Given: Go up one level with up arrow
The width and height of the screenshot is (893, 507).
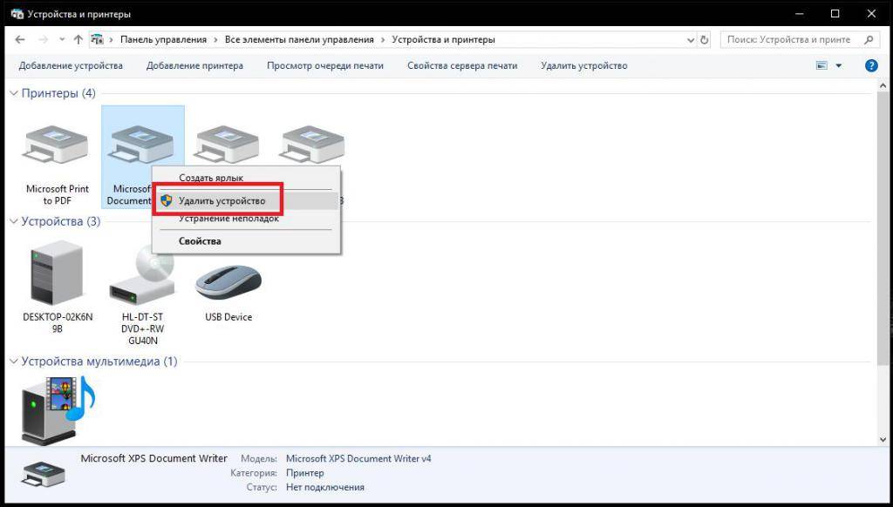Looking at the screenshot, I should [78, 40].
